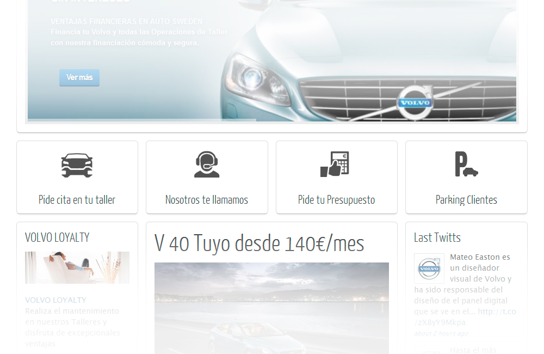Click the 'Ver más' banner button
The image size is (544, 354).
point(79,77)
